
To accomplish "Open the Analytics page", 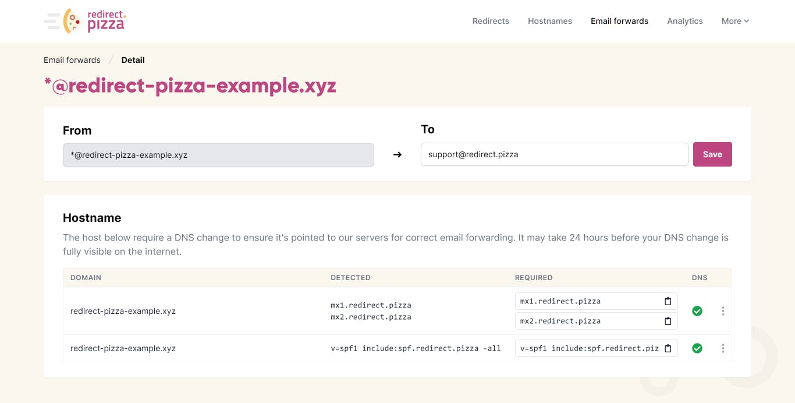I will pos(684,21).
